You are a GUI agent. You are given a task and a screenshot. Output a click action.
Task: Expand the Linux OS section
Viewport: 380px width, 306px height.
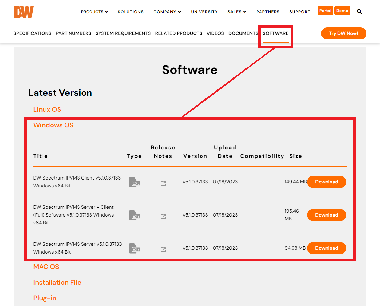[x=47, y=110]
